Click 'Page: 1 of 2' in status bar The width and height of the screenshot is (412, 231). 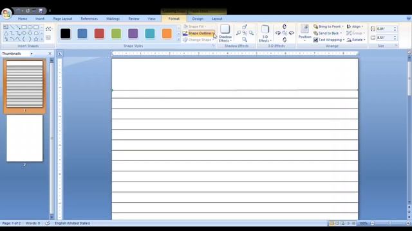(12, 223)
